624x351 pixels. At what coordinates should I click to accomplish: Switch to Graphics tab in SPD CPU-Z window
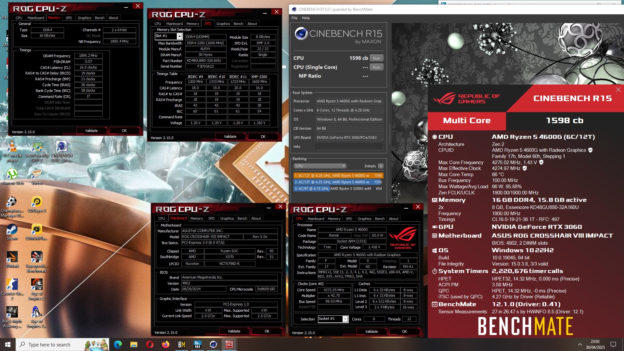(x=223, y=24)
